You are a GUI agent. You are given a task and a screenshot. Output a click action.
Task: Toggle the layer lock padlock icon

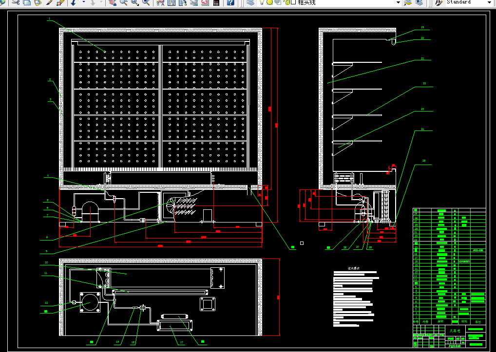tap(286, 2)
